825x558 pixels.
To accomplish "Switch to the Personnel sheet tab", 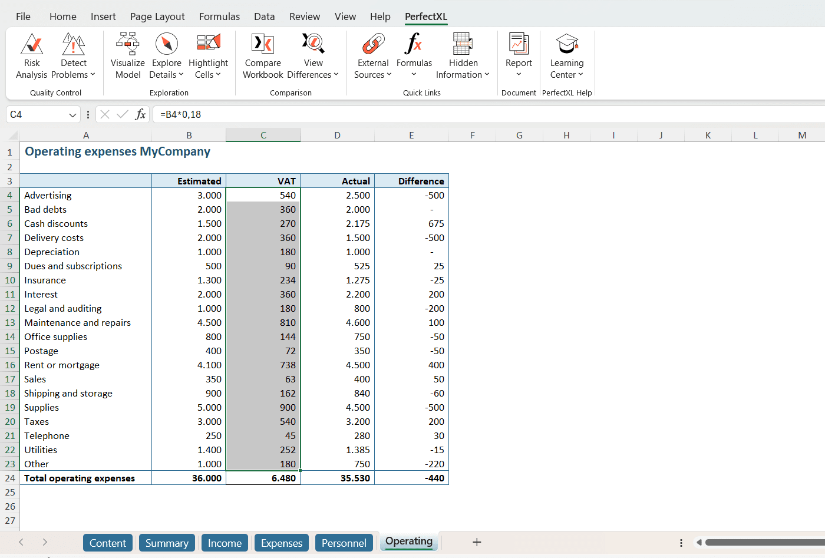I will pos(344,543).
